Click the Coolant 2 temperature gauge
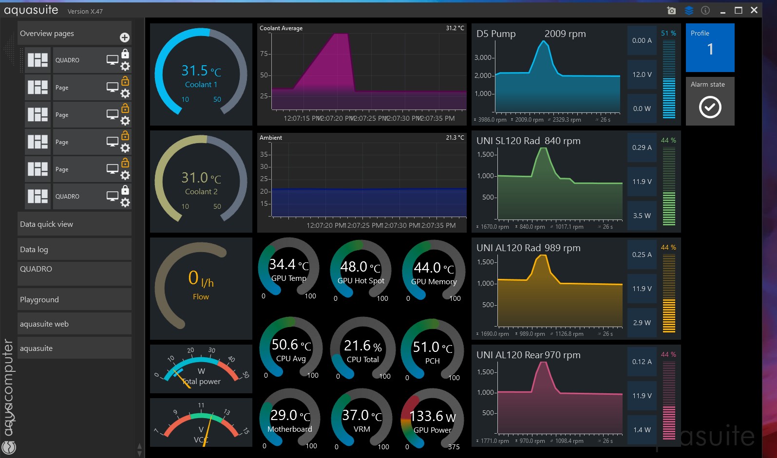 tap(201, 182)
